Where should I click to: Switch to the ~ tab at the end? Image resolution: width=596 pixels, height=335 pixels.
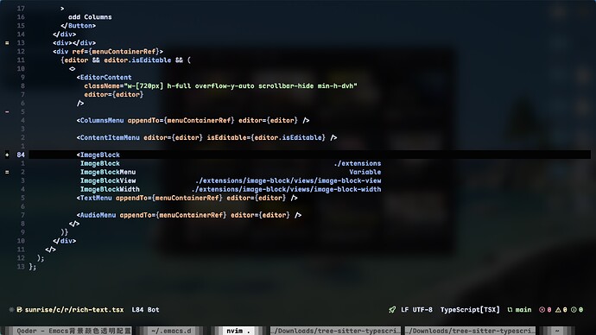coord(557,331)
